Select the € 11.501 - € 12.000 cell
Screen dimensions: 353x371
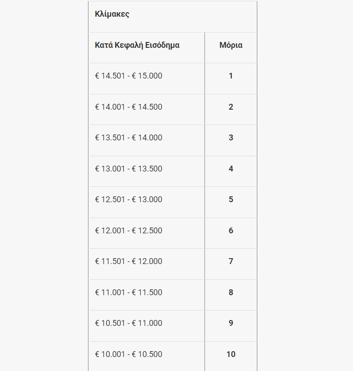(x=129, y=261)
